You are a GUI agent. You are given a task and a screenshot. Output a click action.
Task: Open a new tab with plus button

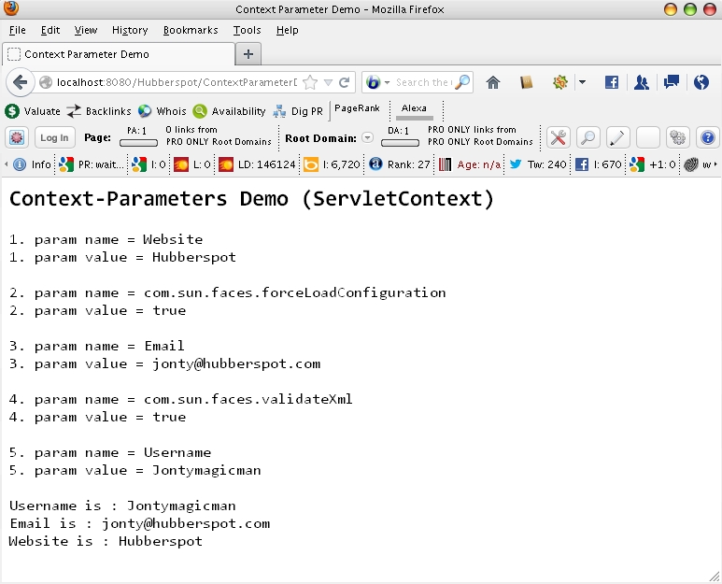pos(248,54)
